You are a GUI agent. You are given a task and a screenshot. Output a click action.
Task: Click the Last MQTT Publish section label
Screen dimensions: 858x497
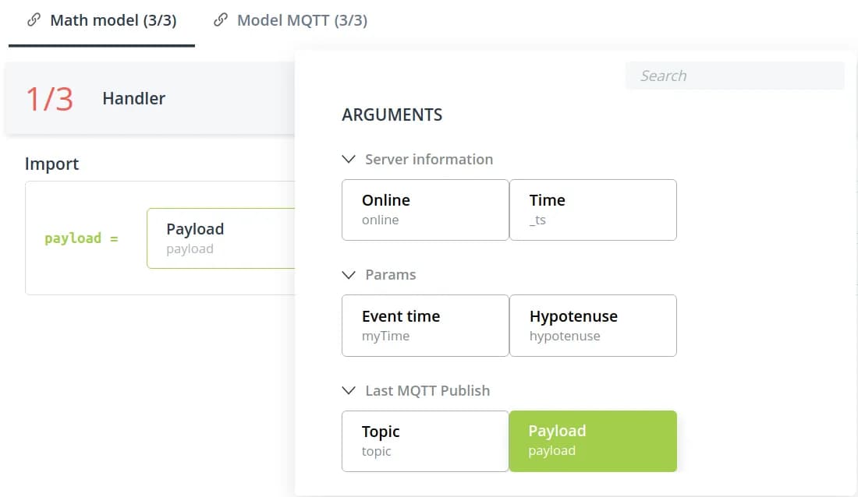(x=427, y=390)
